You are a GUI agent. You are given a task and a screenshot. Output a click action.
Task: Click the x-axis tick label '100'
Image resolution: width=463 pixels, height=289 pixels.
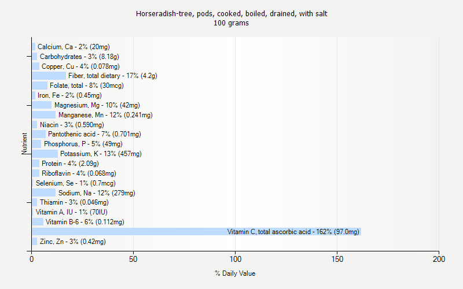[x=236, y=259]
